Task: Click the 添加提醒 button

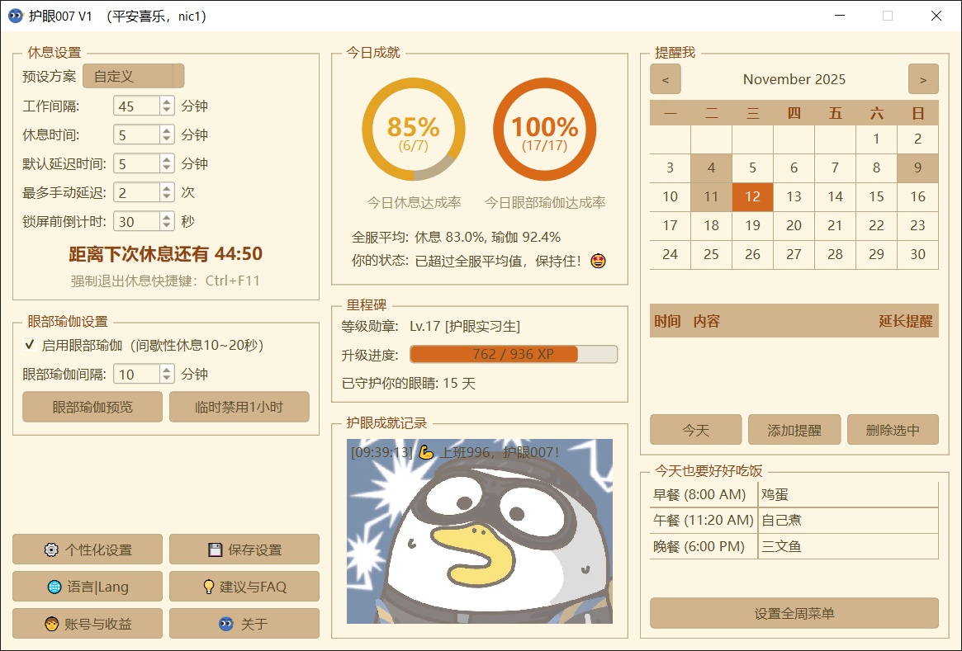Action: 794,430
